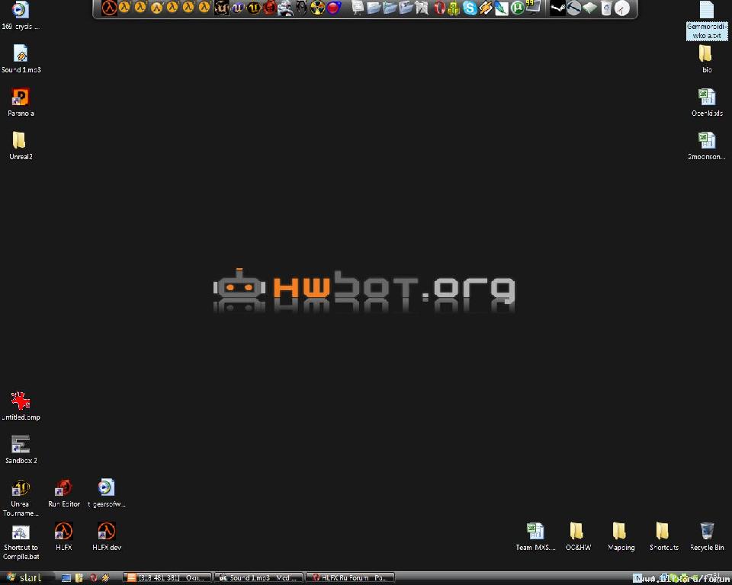Select the desktop Recycle Bin icon
This screenshot has height=585, width=732.
[x=707, y=537]
